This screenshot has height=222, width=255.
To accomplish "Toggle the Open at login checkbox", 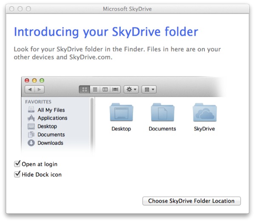I will (17, 164).
